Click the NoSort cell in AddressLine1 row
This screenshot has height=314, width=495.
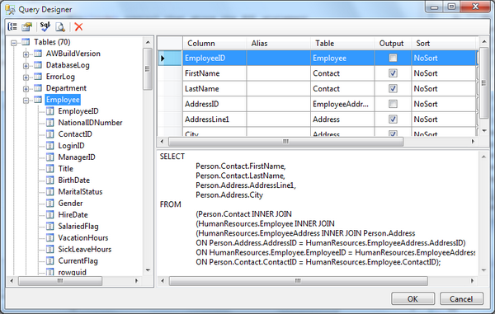coord(444,120)
